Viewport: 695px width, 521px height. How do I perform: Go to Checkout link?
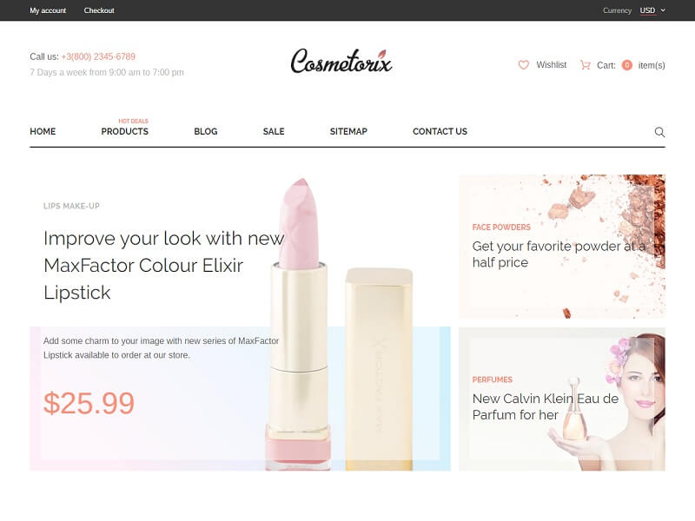click(x=99, y=10)
